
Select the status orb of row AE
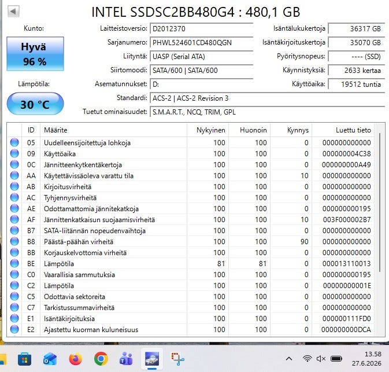14,208
